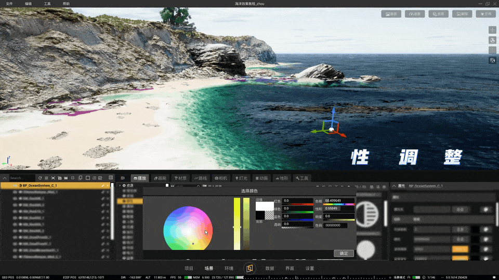Toggle the white checkbox beside 资源 row
The height and width of the screenshot is (280, 499).
click(x=167, y=186)
